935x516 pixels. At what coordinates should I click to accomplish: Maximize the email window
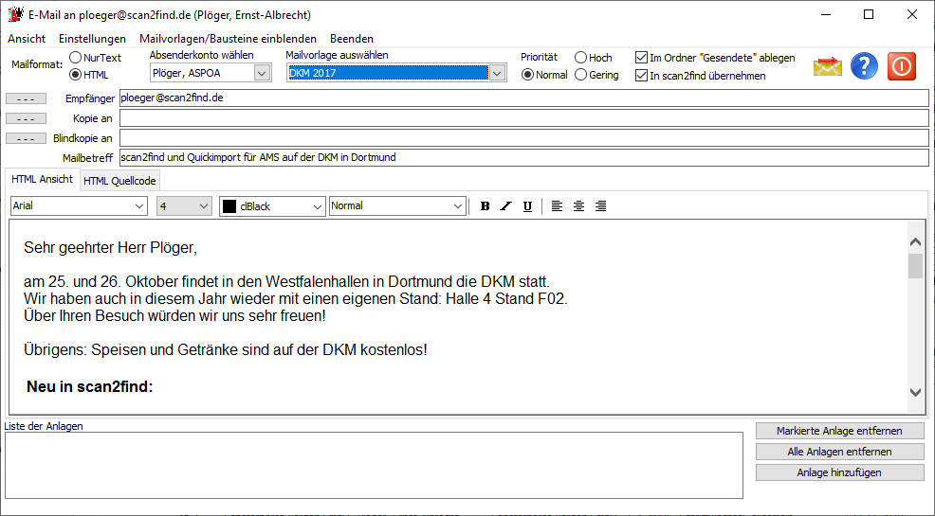click(x=869, y=15)
